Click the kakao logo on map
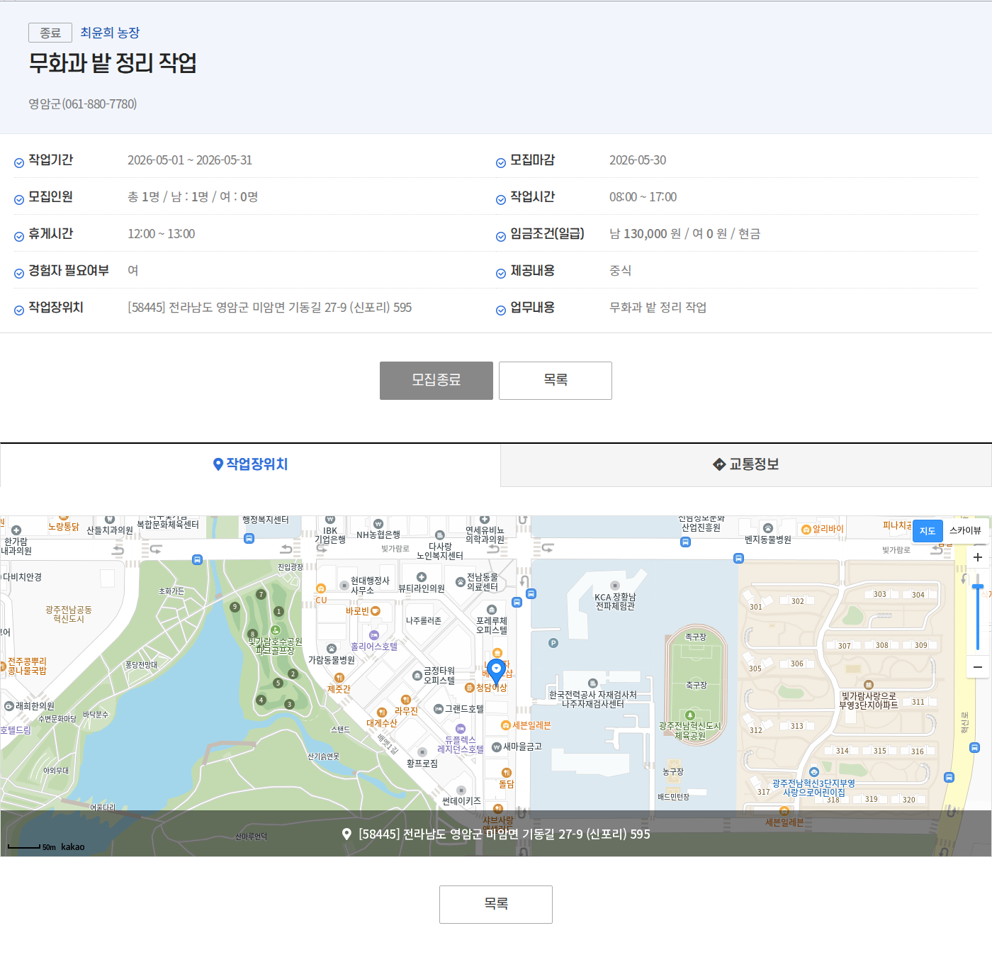 pyautogui.click(x=72, y=847)
